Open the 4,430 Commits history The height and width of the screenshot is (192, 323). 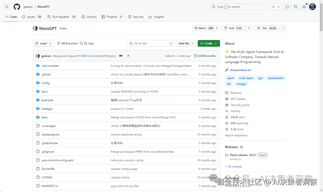[x=205, y=56]
